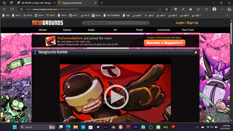Viewport: 233px width, 131px height.
Task: Open the orange pencil extension icon
Action: pyautogui.click(x=183, y=9)
